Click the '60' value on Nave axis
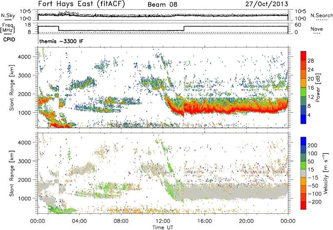 (x=298, y=25)
